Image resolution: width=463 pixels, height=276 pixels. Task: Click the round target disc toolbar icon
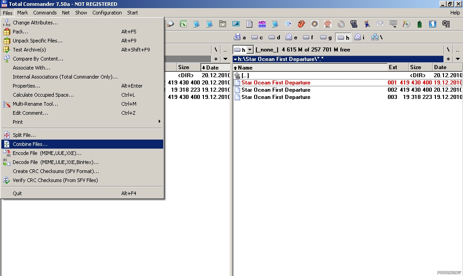coord(315,24)
